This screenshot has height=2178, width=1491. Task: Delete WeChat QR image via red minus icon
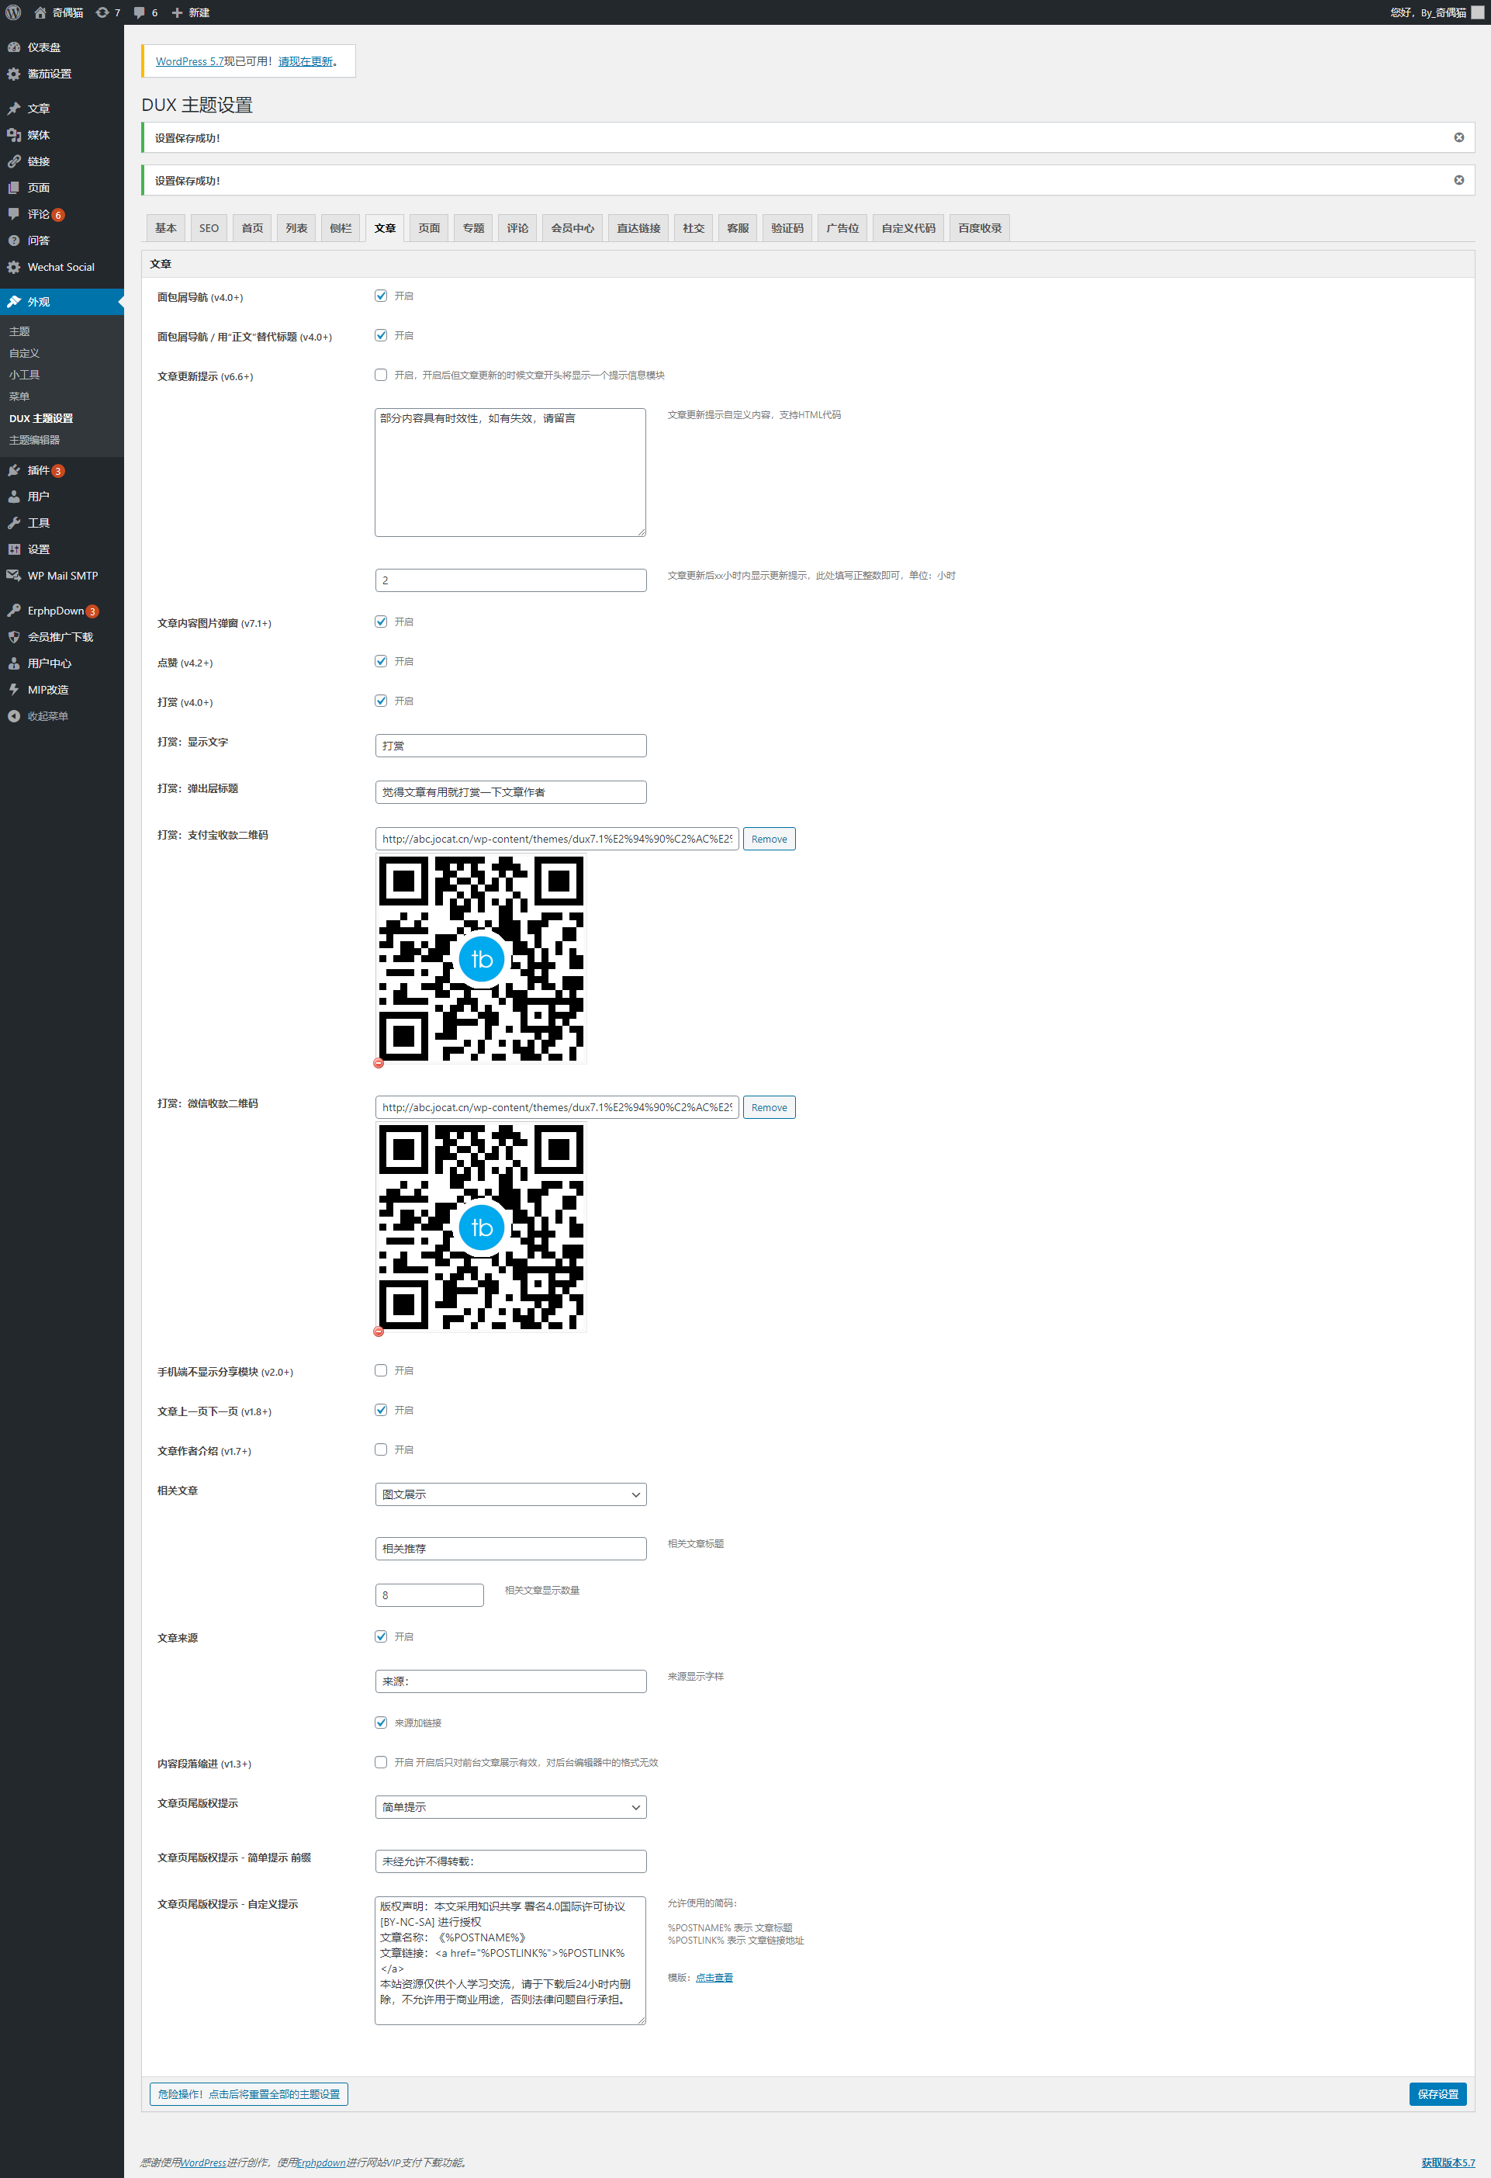379,1331
